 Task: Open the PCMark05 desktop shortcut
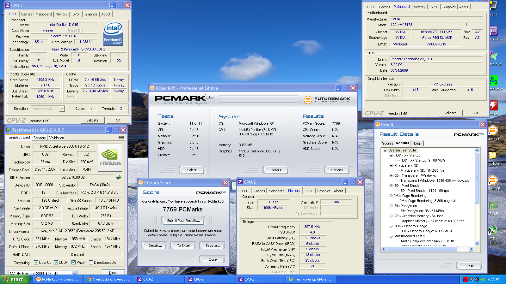[493, 180]
